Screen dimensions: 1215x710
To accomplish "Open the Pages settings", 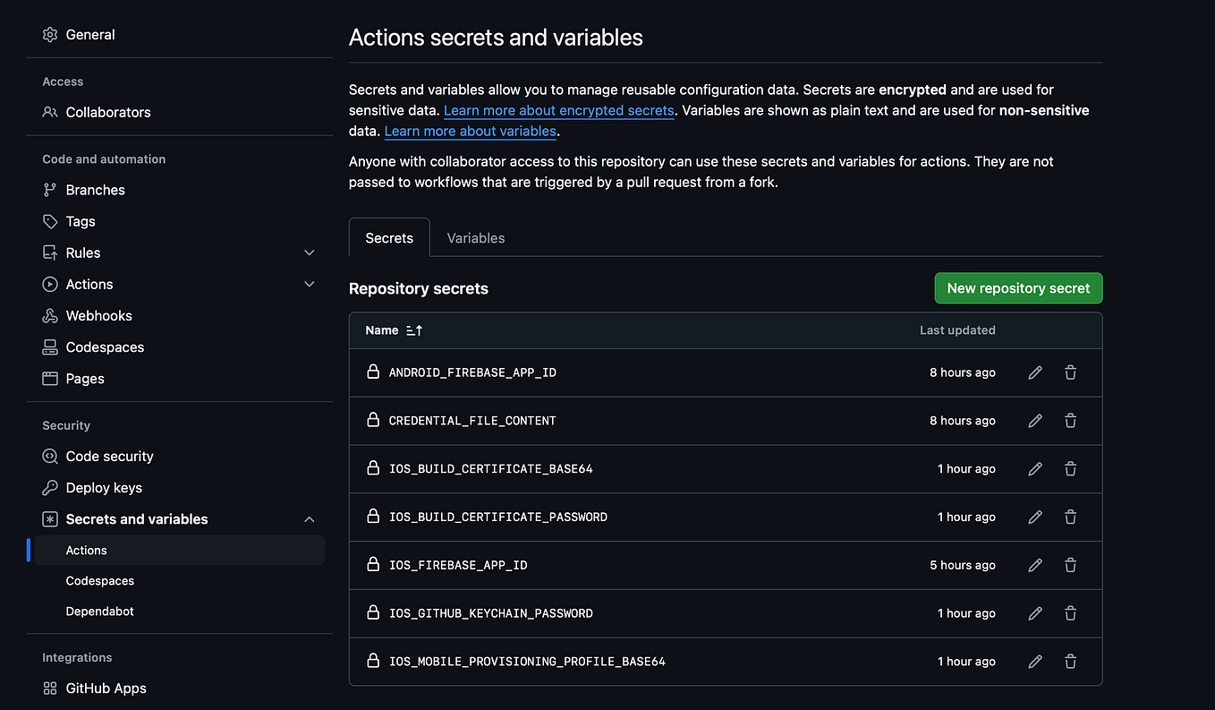I will pos(83,378).
